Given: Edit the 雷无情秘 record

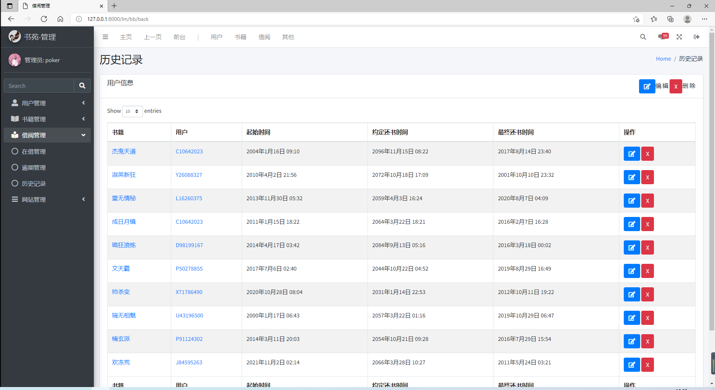Looking at the screenshot, I should point(632,201).
